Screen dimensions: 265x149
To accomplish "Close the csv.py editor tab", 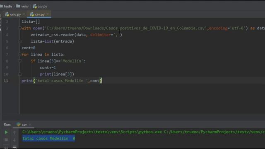I will (x=48, y=14).
